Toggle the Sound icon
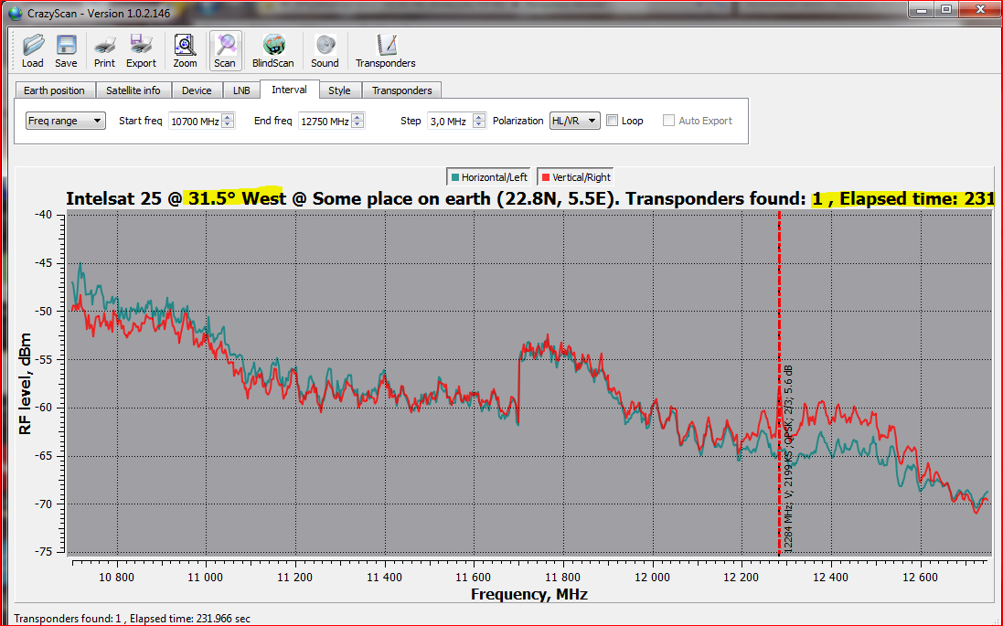 click(x=325, y=50)
